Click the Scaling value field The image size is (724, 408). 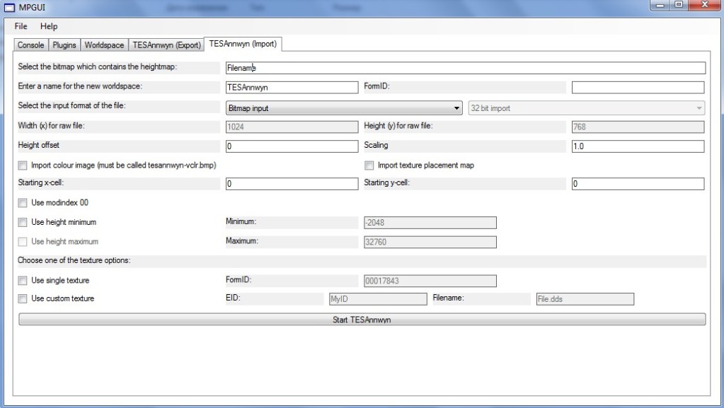(x=638, y=146)
